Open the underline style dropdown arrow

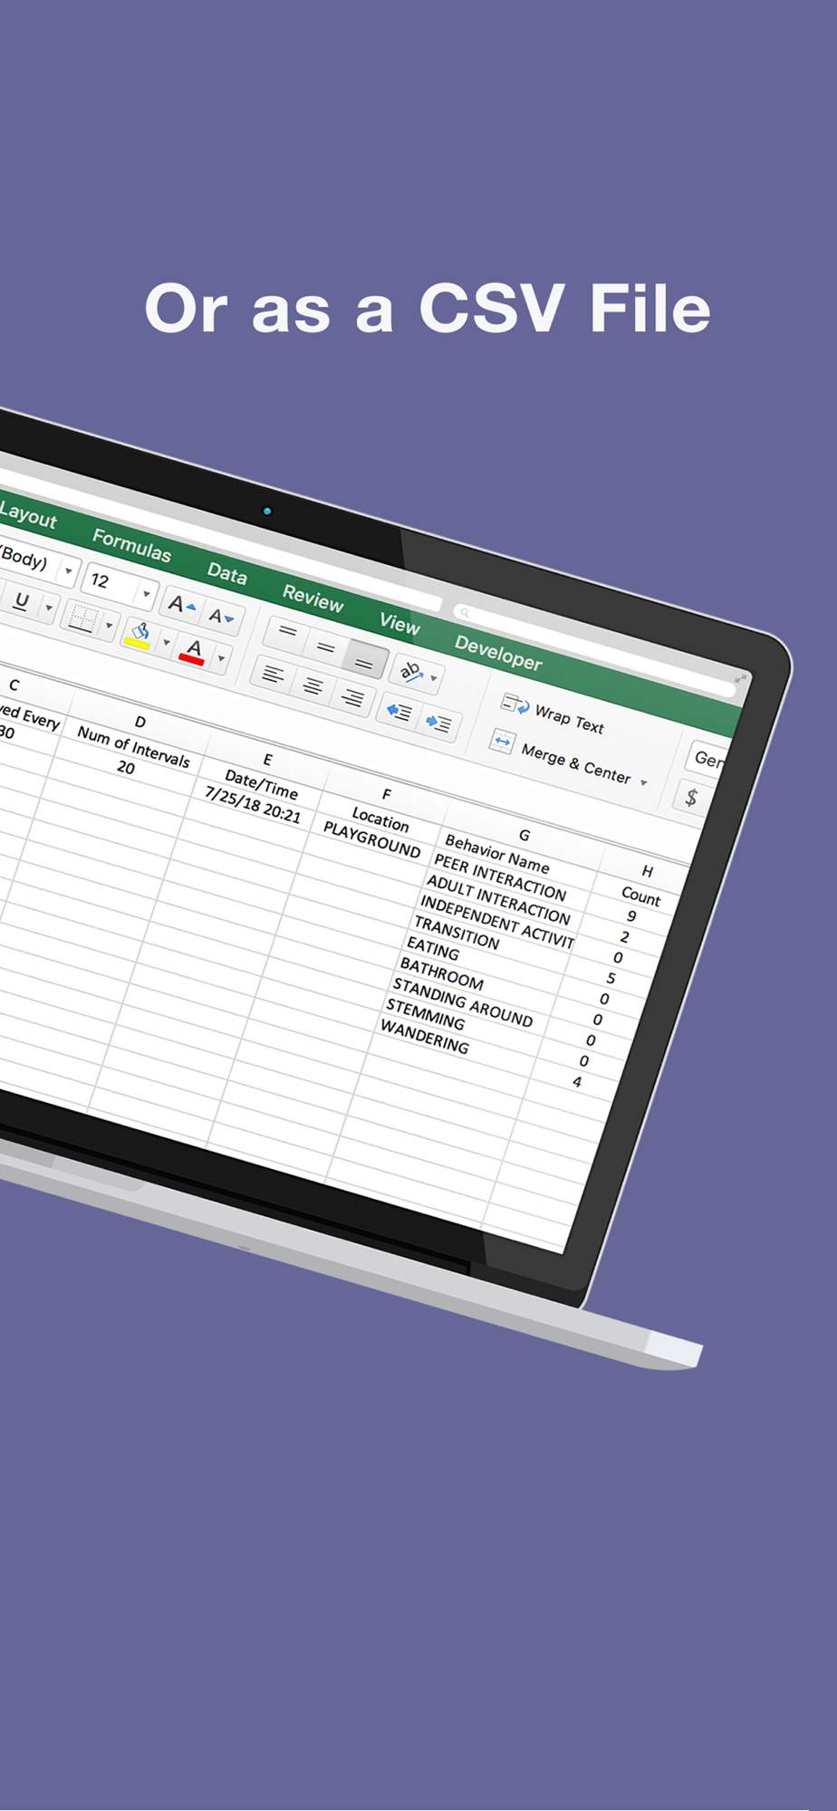coord(49,608)
